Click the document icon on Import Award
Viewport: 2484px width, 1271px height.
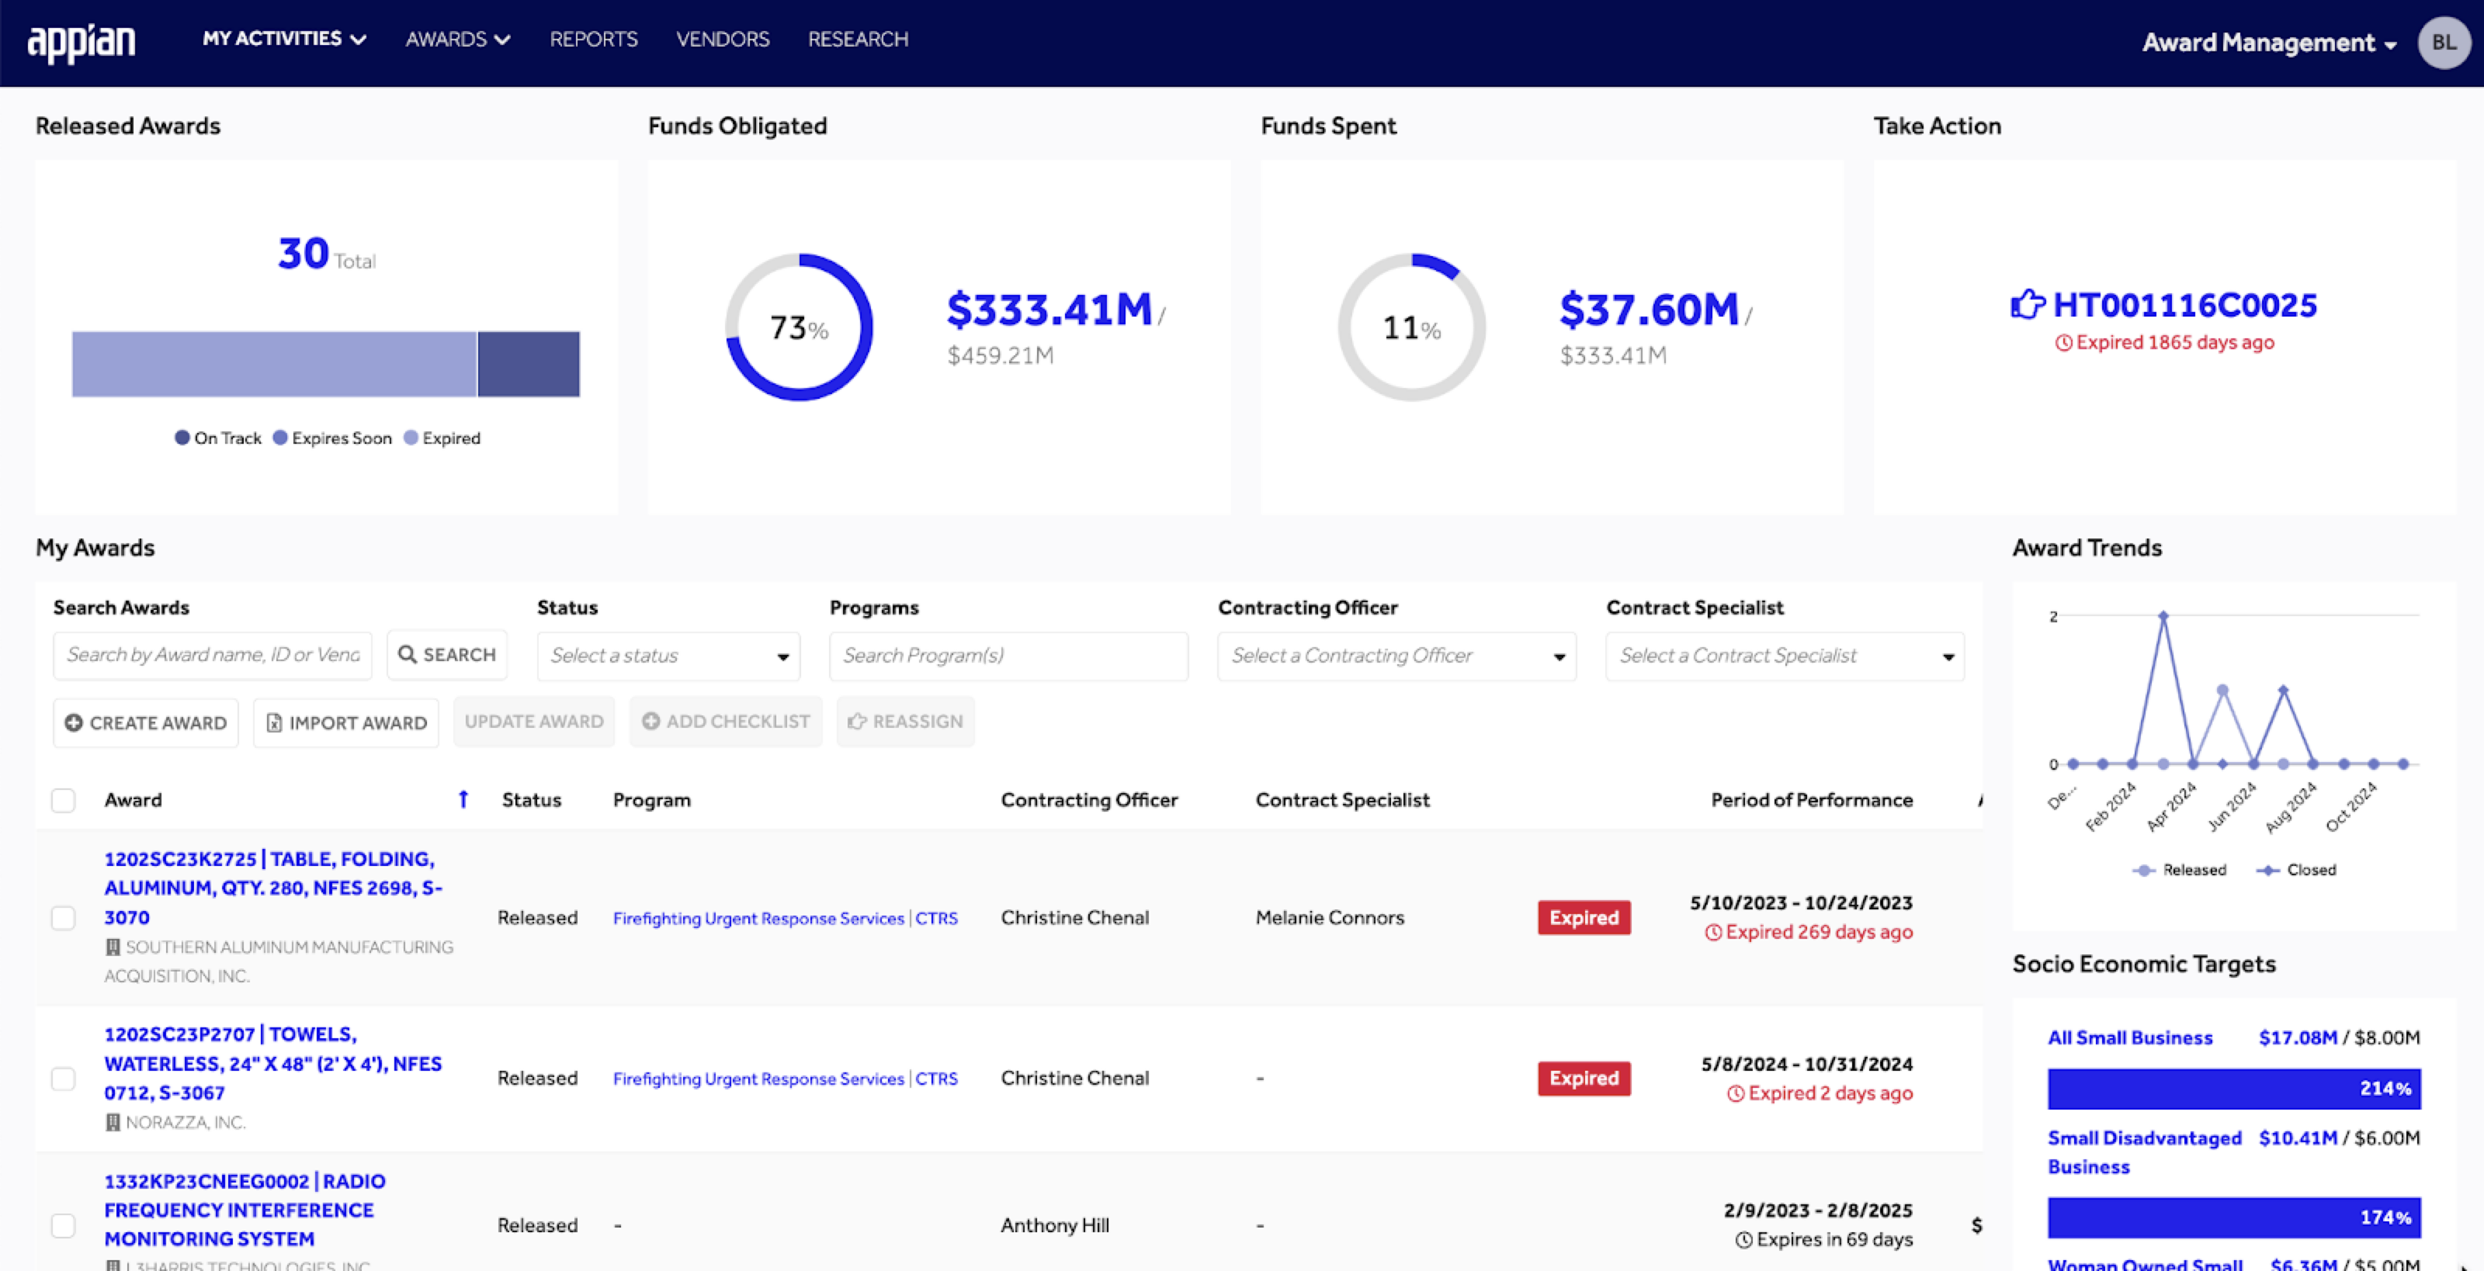tap(274, 722)
